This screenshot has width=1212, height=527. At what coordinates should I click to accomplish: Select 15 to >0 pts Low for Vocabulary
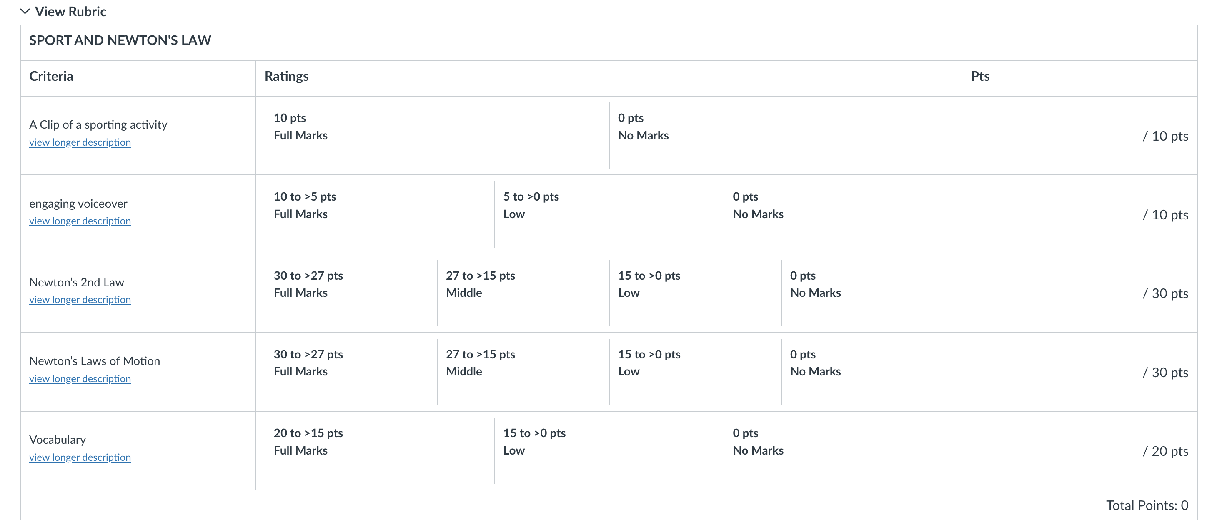(x=609, y=450)
